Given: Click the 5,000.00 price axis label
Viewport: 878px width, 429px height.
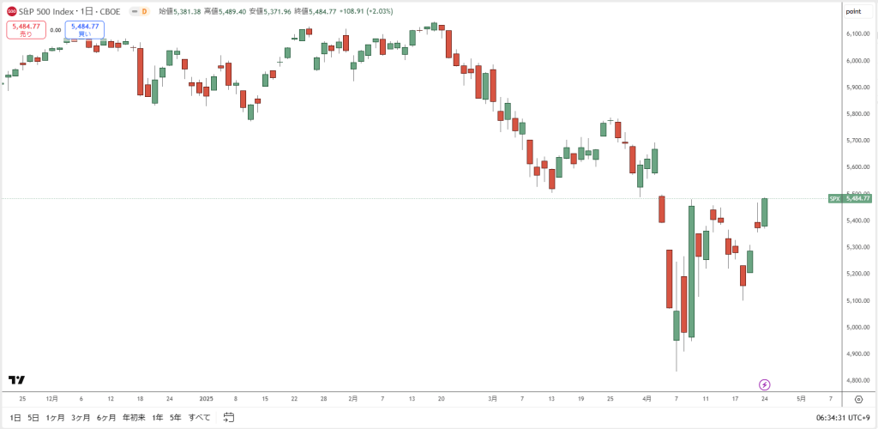Looking at the screenshot, I should (x=857, y=327).
